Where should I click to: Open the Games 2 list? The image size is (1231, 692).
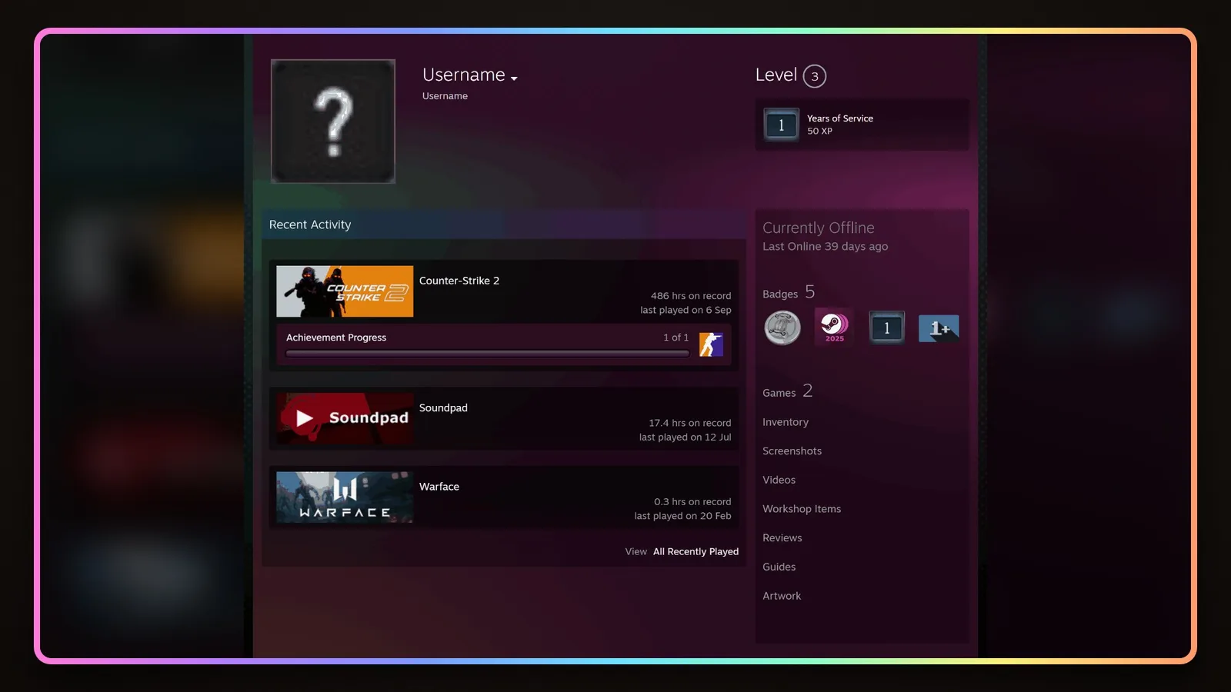(788, 391)
